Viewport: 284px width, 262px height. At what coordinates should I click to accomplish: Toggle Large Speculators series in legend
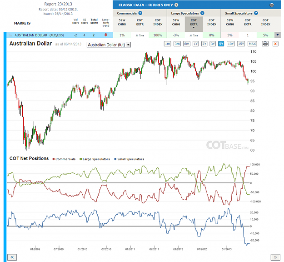tap(95, 159)
